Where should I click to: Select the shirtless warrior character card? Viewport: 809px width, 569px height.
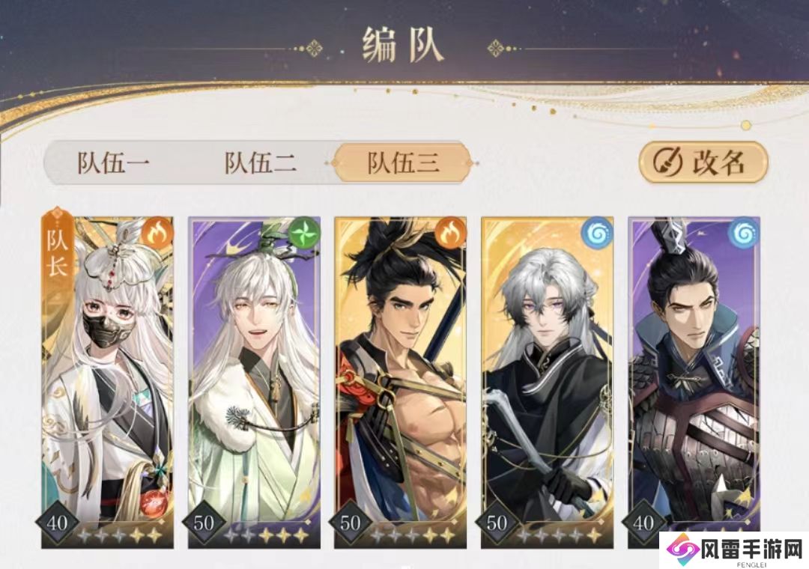tap(400, 383)
